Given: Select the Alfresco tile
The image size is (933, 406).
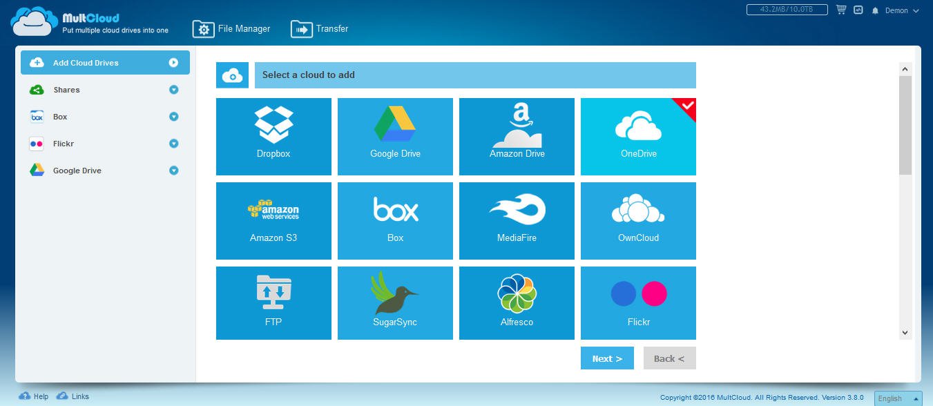Looking at the screenshot, I should pyautogui.click(x=517, y=303).
